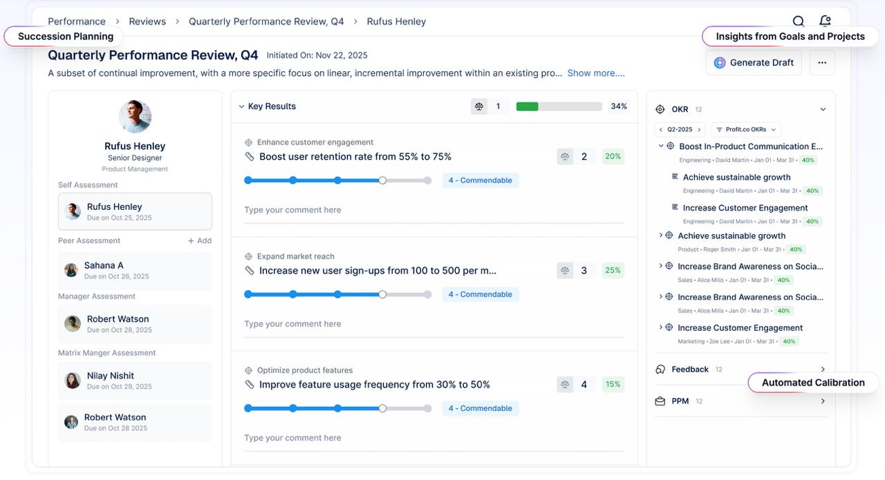Collapse the Key Results section chevron
The image size is (885, 480).
tap(241, 106)
